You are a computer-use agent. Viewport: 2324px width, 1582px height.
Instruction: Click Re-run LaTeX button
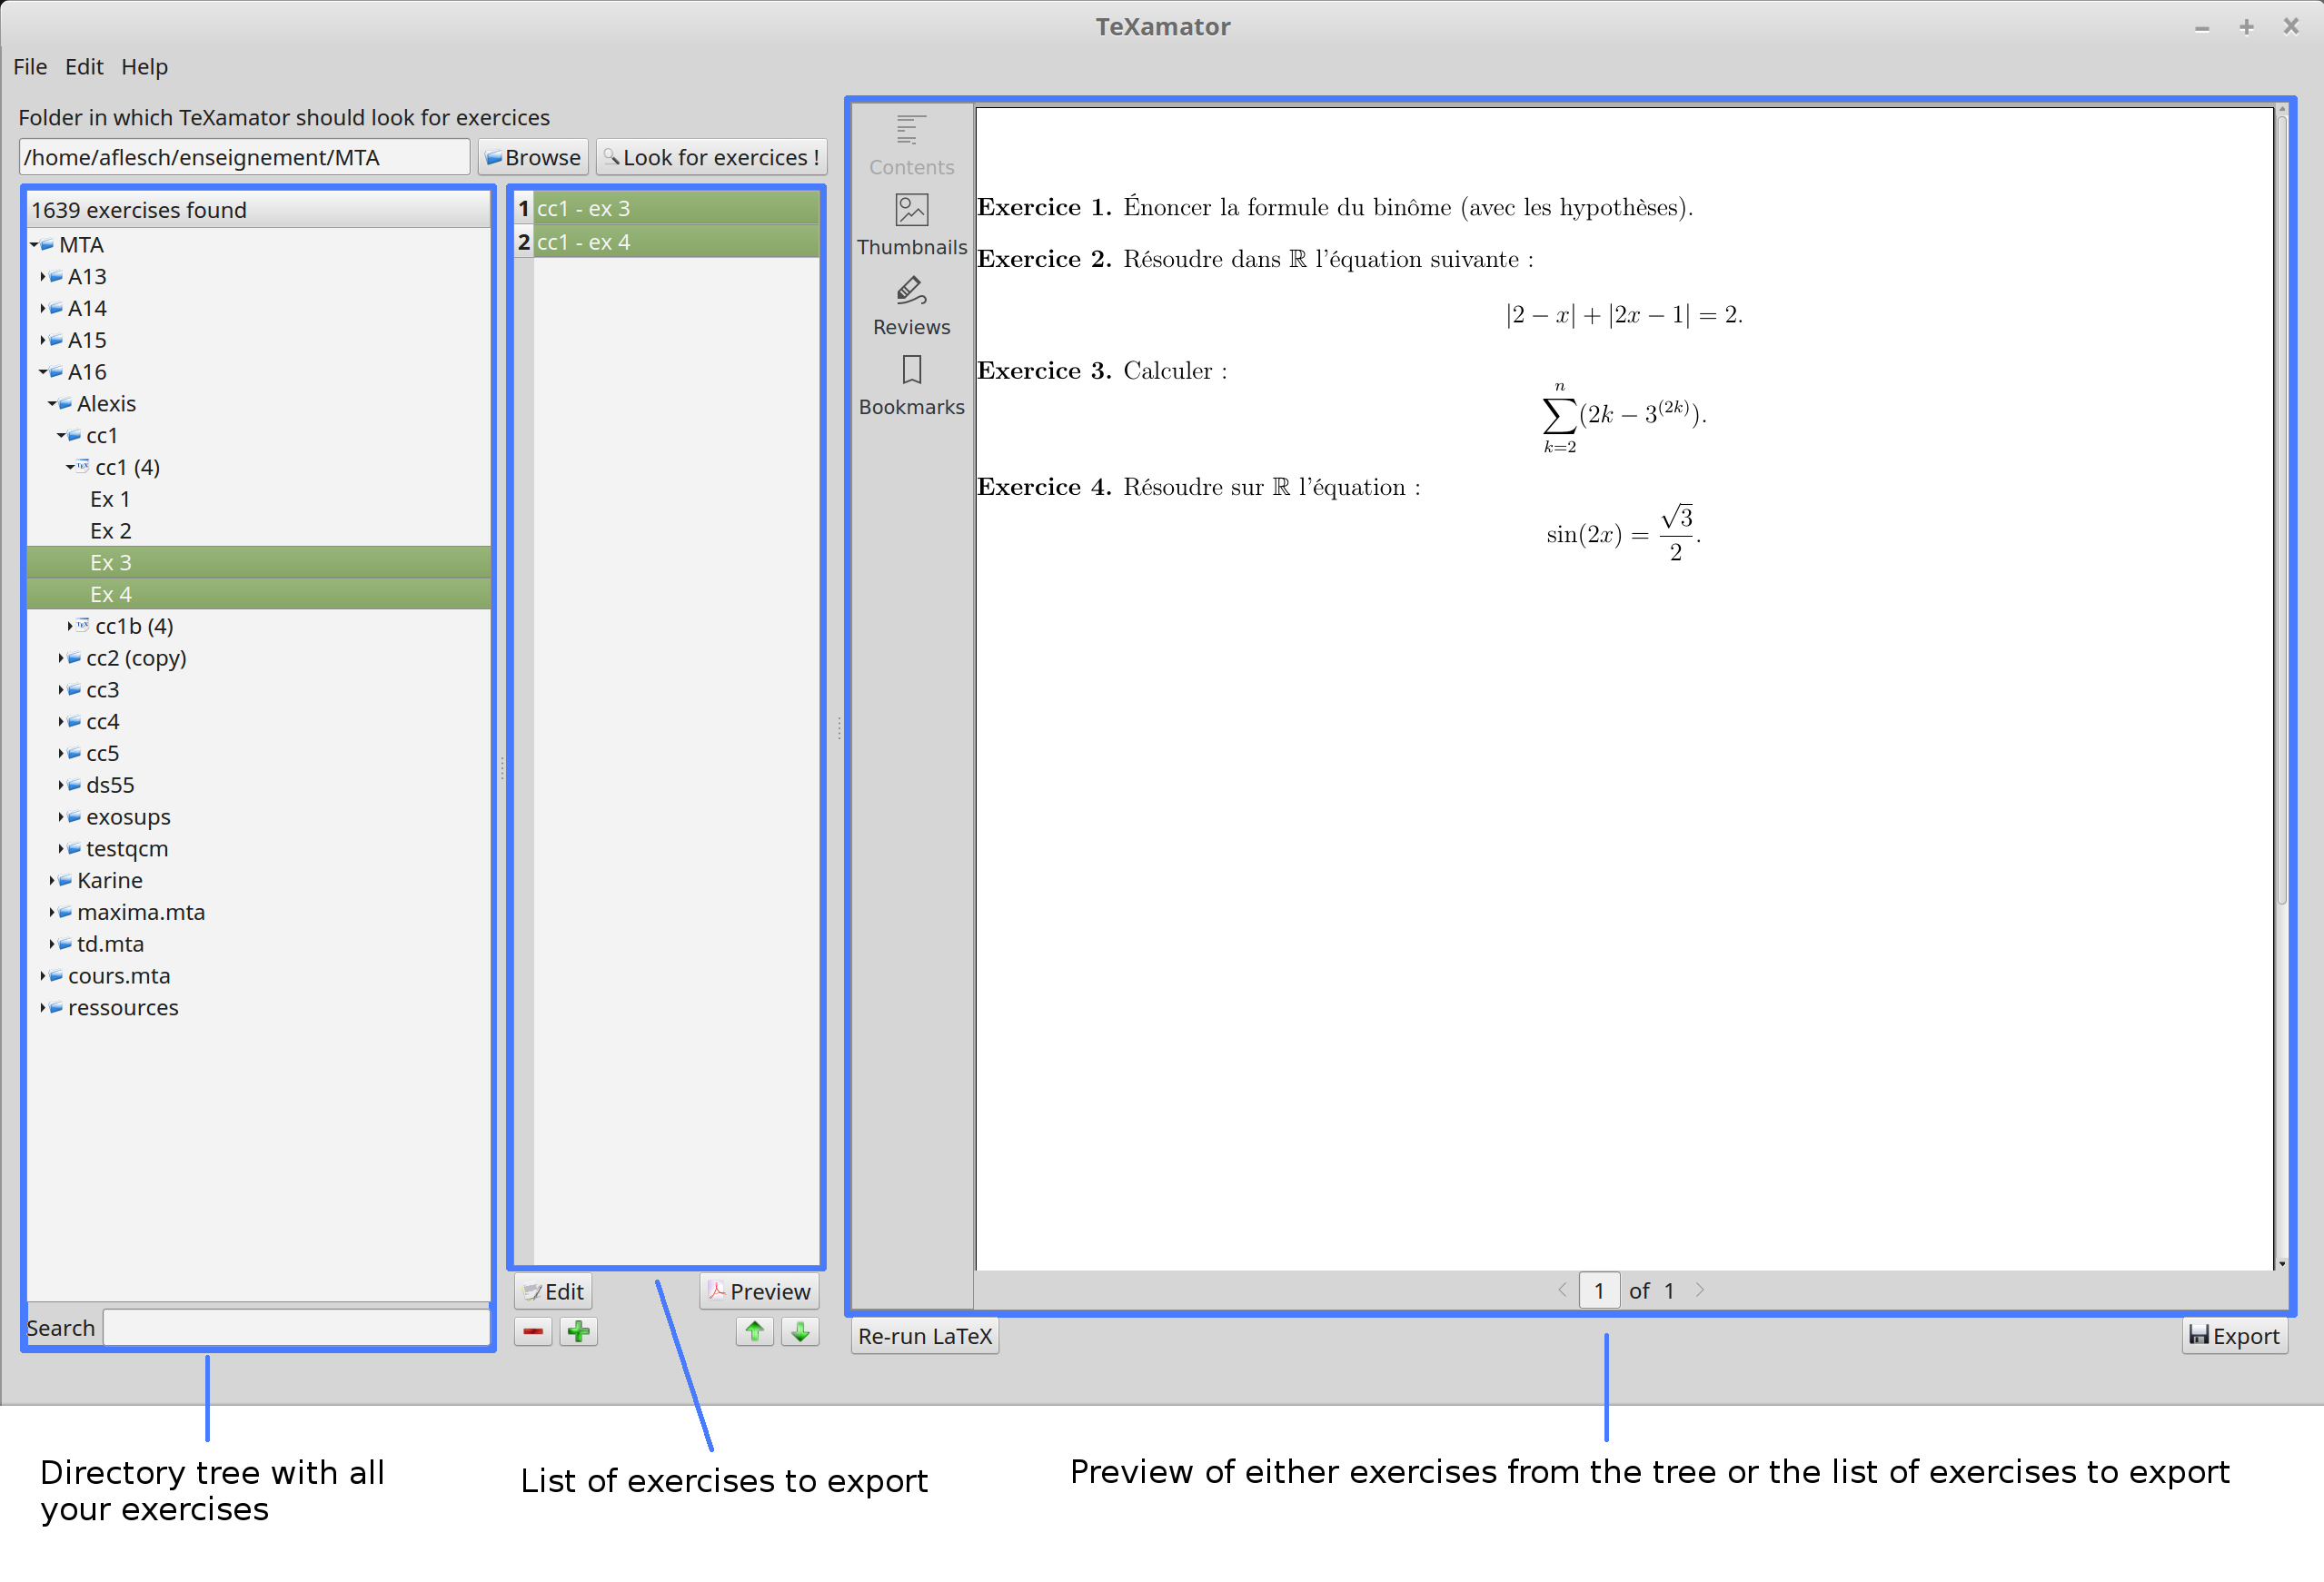[x=924, y=1336]
